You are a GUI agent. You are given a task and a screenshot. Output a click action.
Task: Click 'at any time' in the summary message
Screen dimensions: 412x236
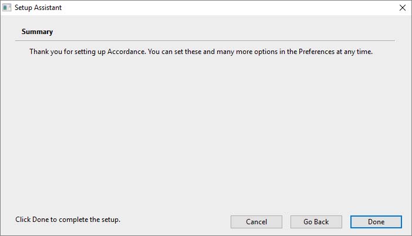pyautogui.click(x=354, y=52)
